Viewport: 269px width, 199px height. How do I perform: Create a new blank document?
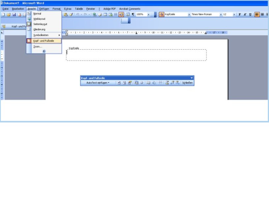(3, 14)
